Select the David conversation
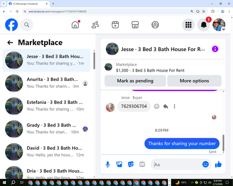Image resolution: width=233 pixels, height=186 pixels. click(x=47, y=152)
